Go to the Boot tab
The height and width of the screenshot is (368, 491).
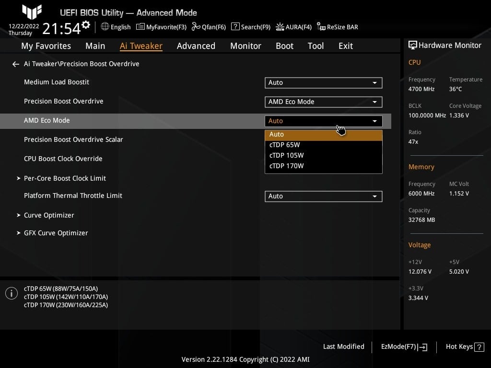click(x=285, y=46)
